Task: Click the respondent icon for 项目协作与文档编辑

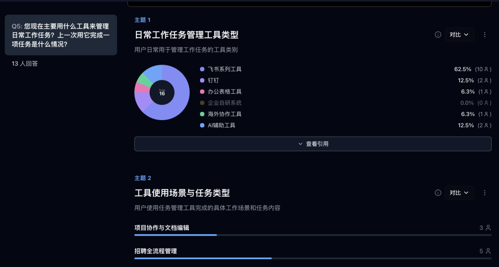Action: 488,228
